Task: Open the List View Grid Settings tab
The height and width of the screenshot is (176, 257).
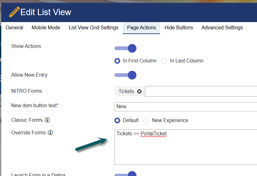Action: 94,28
